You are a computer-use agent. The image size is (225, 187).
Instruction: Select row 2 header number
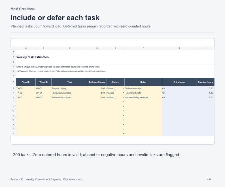pyautogui.click(x=13, y=57)
